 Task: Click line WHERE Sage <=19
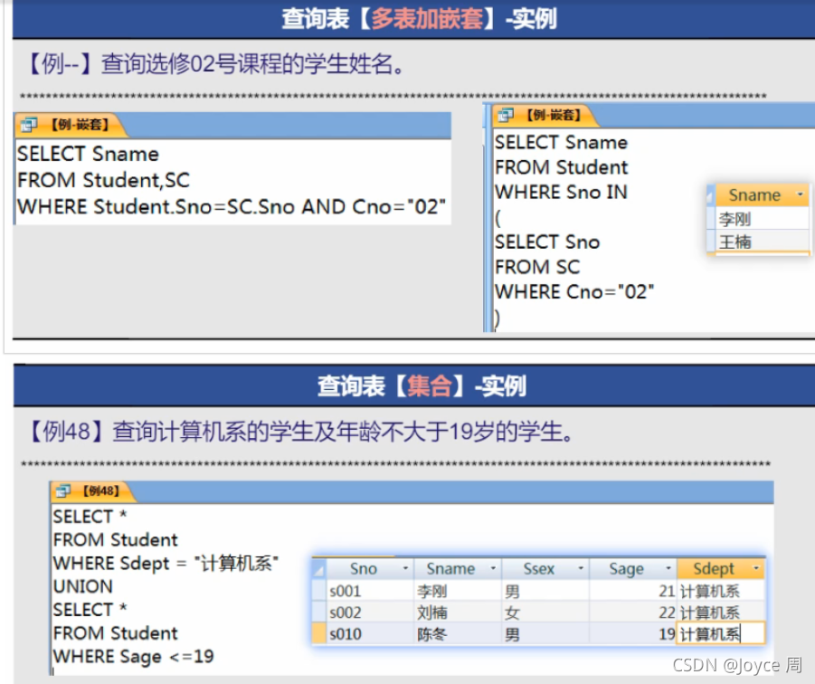click(x=133, y=657)
